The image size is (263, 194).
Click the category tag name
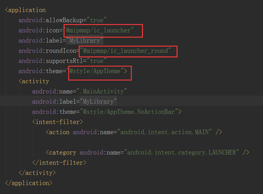(63, 152)
